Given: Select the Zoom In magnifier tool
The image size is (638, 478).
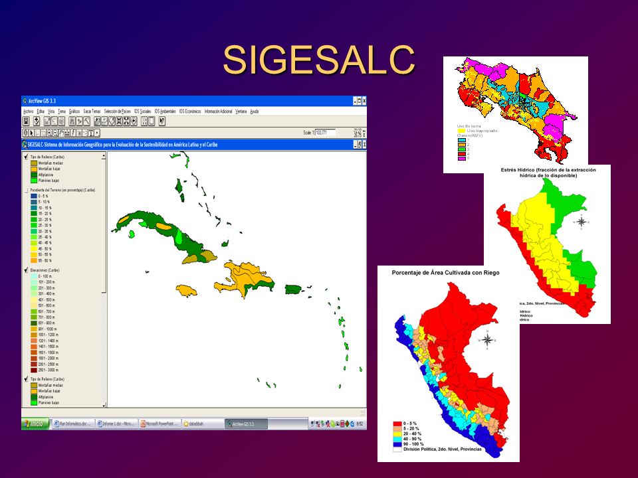Looking at the screenshot, I should point(49,133).
